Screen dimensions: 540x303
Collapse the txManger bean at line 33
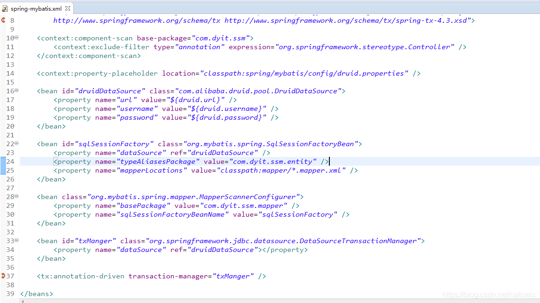click(x=17, y=240)
